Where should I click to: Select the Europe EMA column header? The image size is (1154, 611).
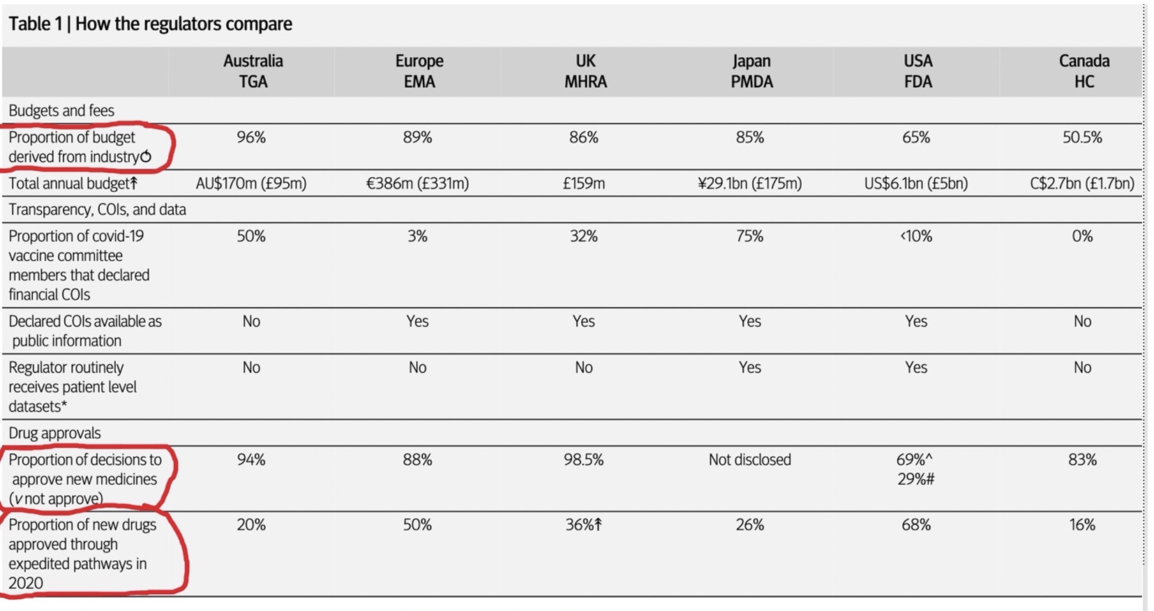click(x=419, y=71)
